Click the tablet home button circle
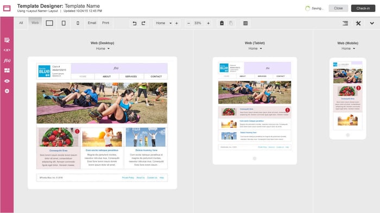Screen dimensions: 380x213 click(x=255, y=159)
